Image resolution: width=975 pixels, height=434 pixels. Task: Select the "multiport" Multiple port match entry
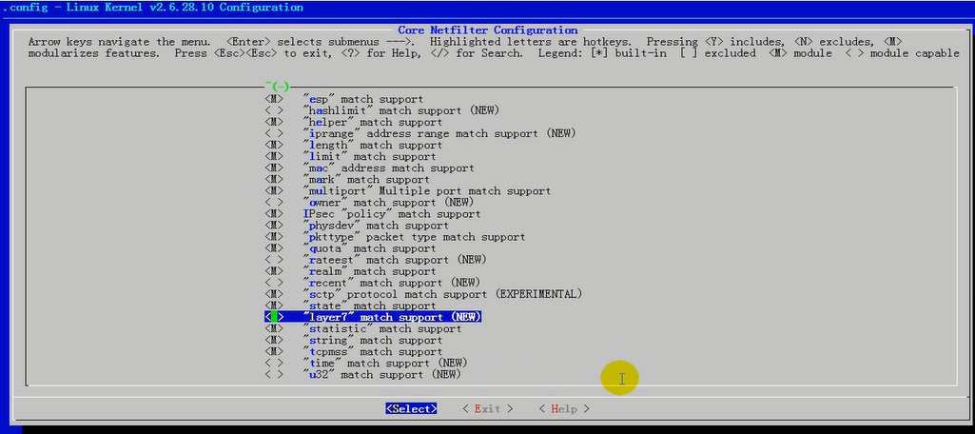click(x=426, y=191)
